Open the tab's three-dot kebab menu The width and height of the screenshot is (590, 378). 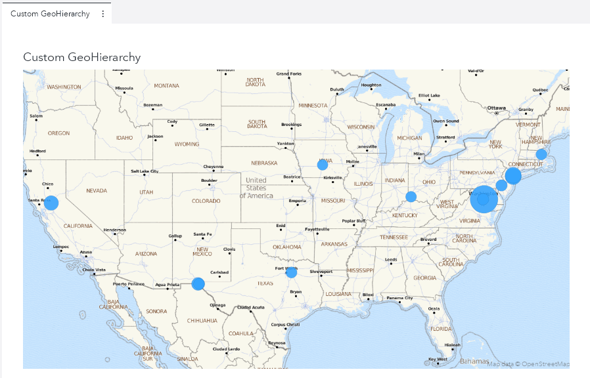(102, 13)
